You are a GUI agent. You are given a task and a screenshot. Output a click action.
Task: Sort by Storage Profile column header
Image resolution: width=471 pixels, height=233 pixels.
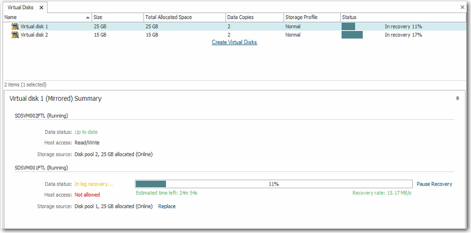[x=311, y=17]
